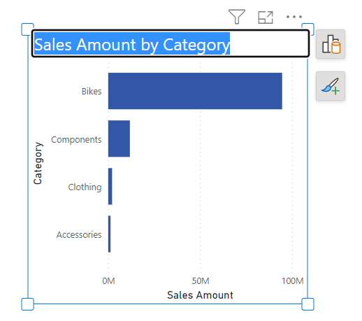This screenshot has height=321, width=362.
Task: Click the 50M axis tick label
Action: click(x=201, y=281)
